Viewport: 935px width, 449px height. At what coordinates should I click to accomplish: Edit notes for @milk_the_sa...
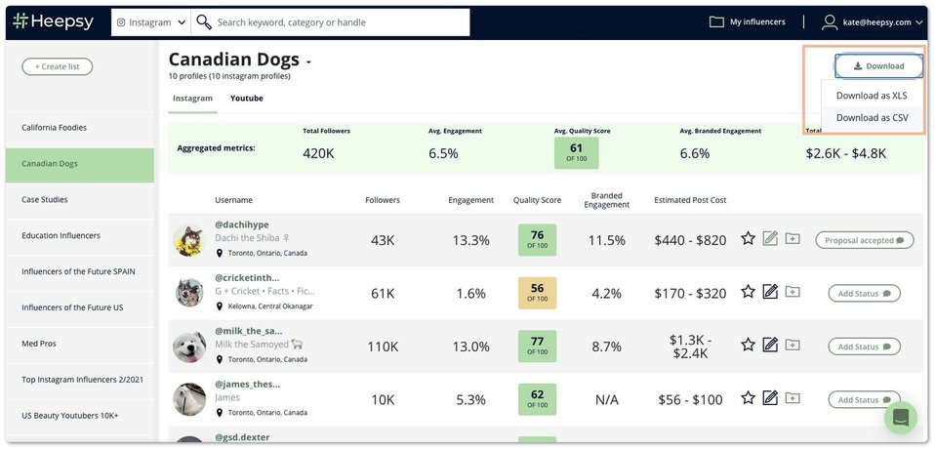(770, 345)
